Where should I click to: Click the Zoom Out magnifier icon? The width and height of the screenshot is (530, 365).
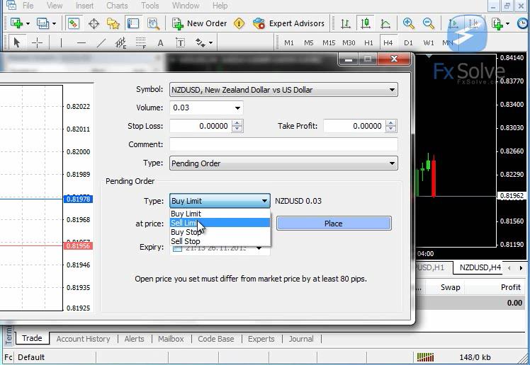click(x=429, y=23)
